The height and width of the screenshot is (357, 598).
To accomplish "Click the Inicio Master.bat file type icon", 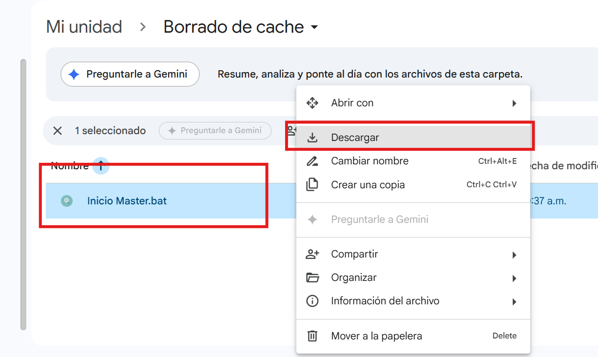I will [67, 201].
